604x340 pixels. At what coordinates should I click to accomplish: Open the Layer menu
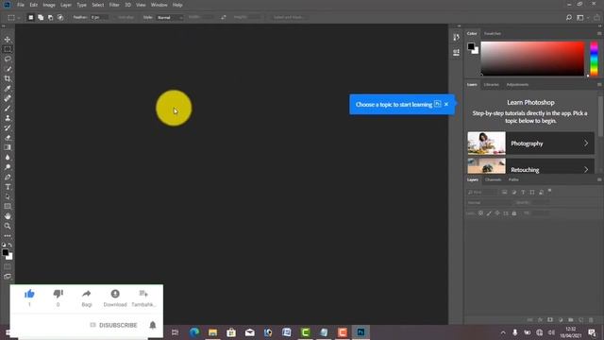(66, 5)
